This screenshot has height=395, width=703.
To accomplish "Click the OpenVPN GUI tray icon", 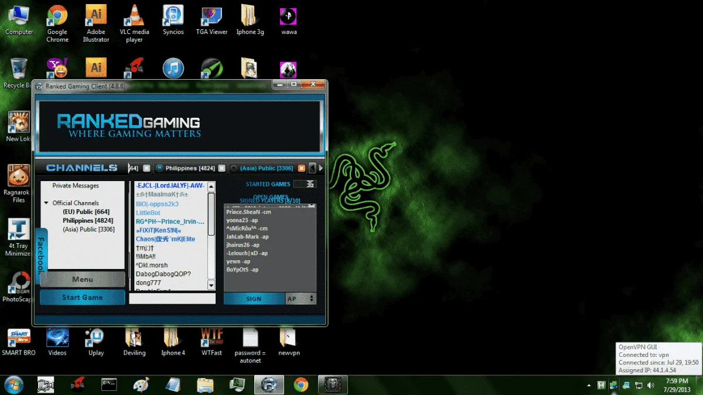I will coord(613,385).
